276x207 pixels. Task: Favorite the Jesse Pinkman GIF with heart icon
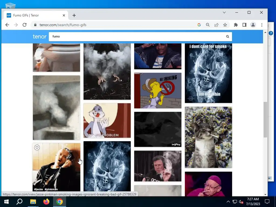37,147
